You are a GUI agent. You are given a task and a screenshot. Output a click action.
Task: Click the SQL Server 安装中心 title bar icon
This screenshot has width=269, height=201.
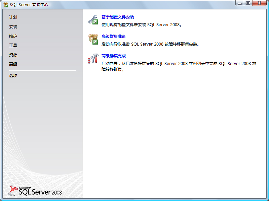tap(5, 5)
